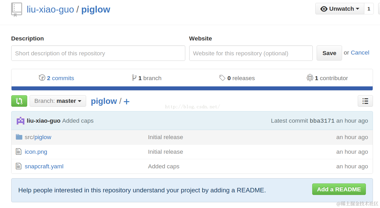Open the Unwatch dropdown button
This screenshot has height=208, width=380.
(340, 9)
